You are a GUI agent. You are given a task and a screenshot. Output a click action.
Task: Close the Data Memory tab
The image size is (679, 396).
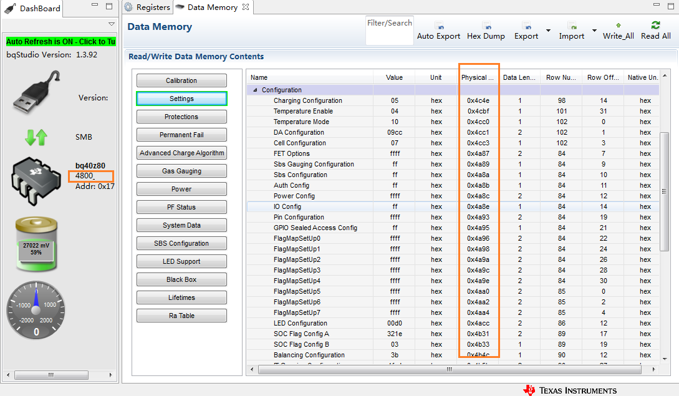coord(246,7)
